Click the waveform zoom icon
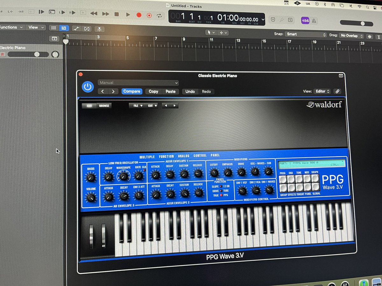382x286 pixels. coord(370,36)
